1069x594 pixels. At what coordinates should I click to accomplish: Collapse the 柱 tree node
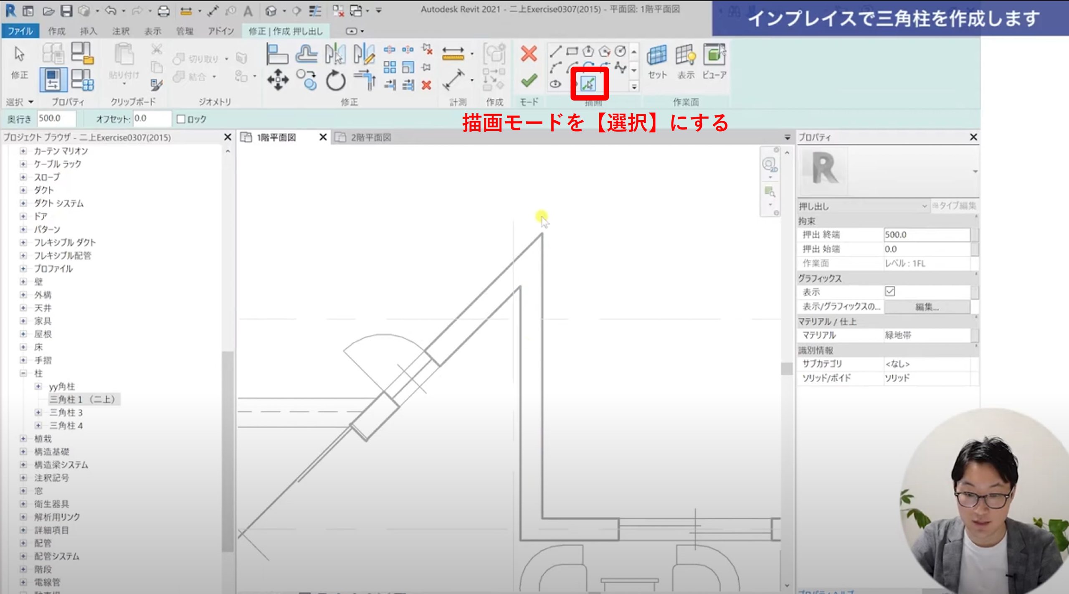(x=23, y=373)
